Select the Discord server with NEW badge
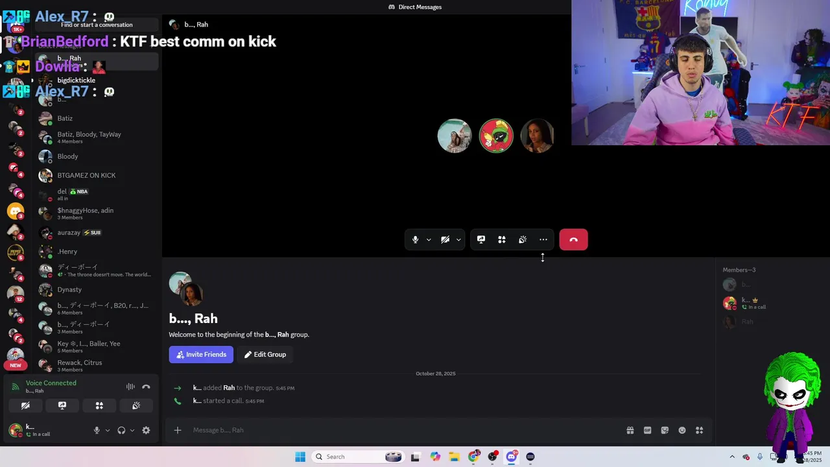The width and height of the screenshot is (830, 467). pyautogui.click(x=15, y=357)
